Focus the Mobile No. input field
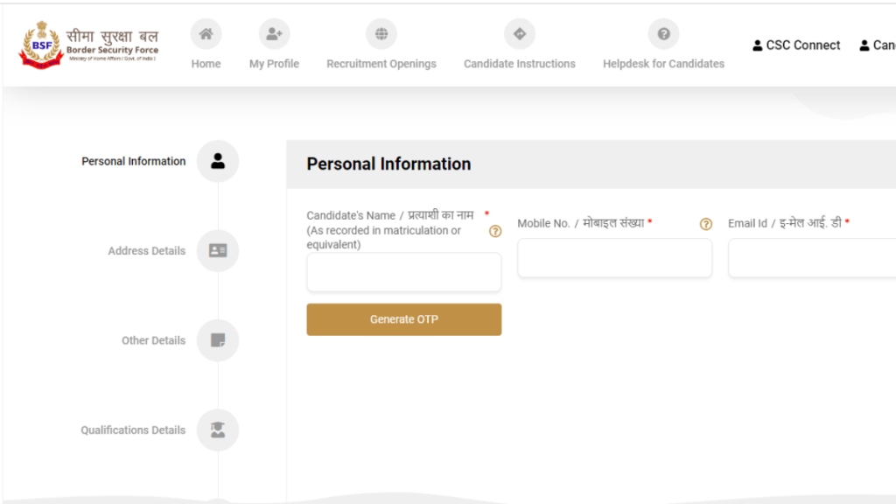 coord(615,258)
